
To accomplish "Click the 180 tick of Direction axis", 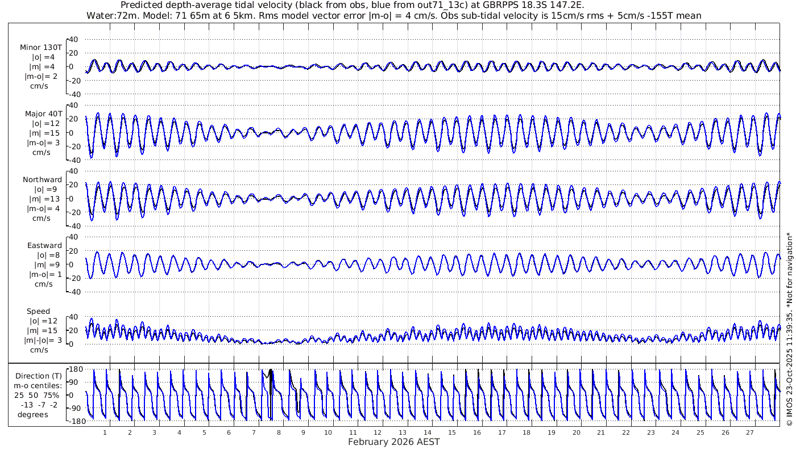I will point(74,369).
